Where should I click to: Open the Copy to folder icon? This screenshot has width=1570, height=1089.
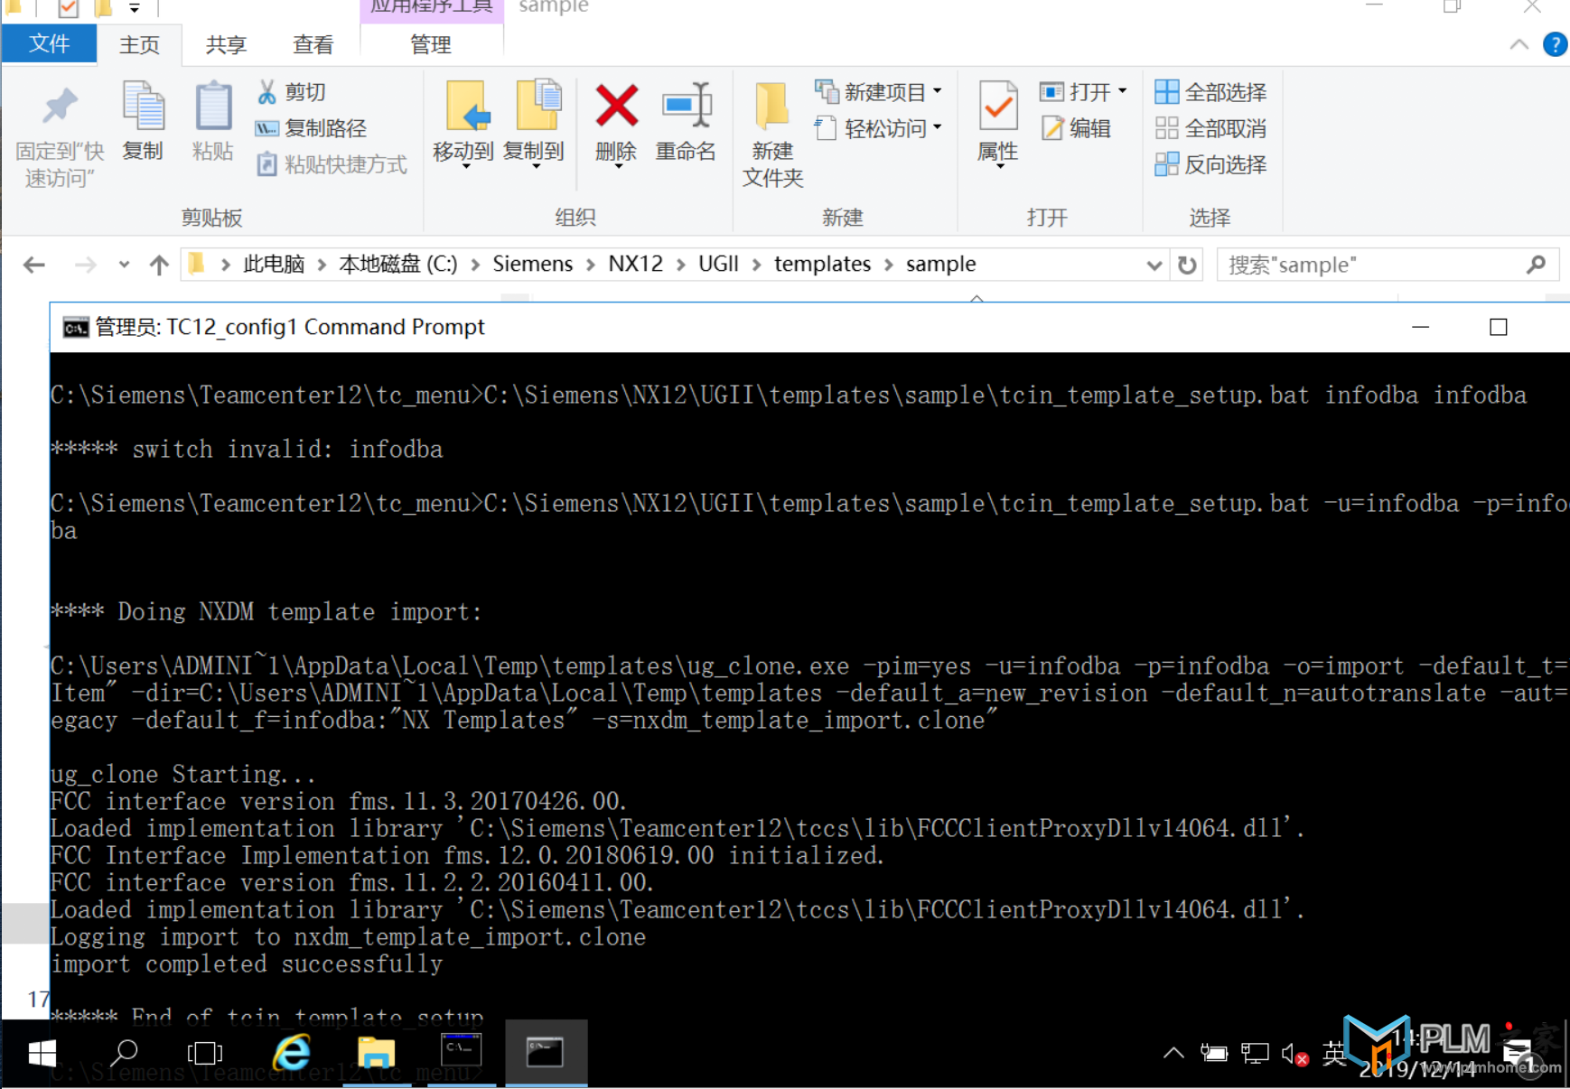[537, 107]
